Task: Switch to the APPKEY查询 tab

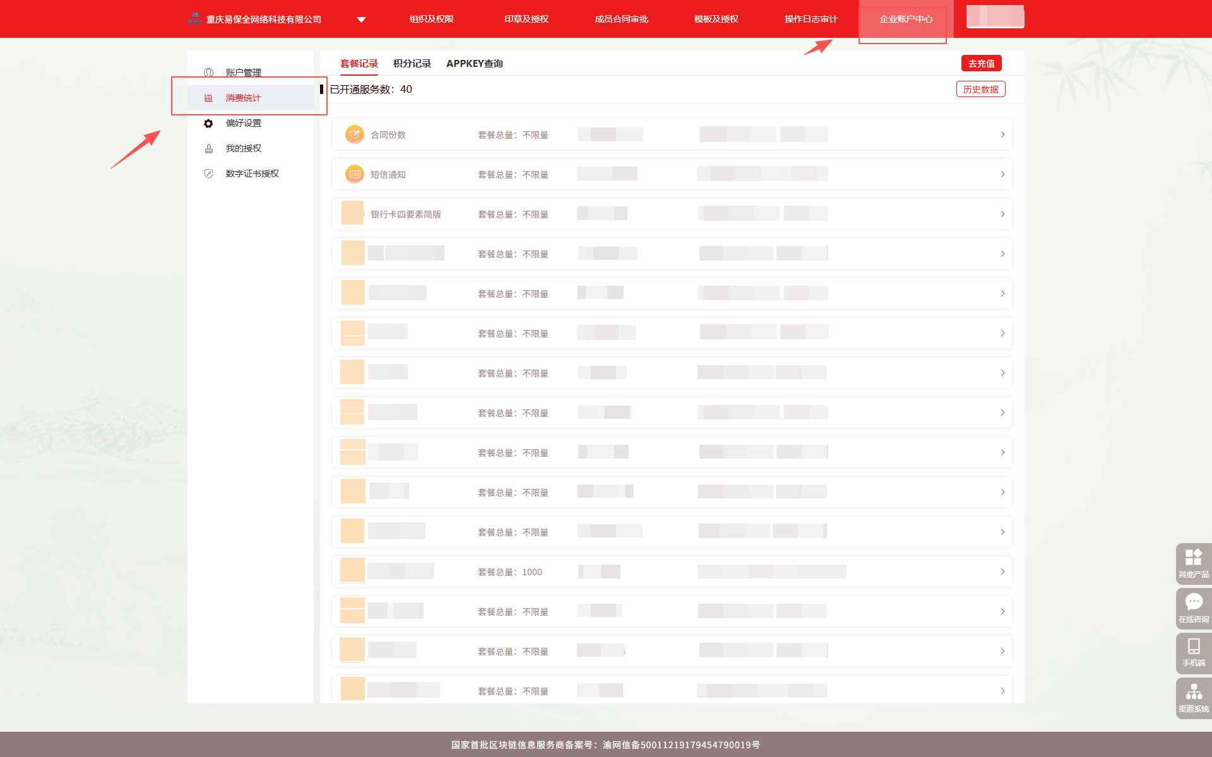Action: tap(474, 64)
